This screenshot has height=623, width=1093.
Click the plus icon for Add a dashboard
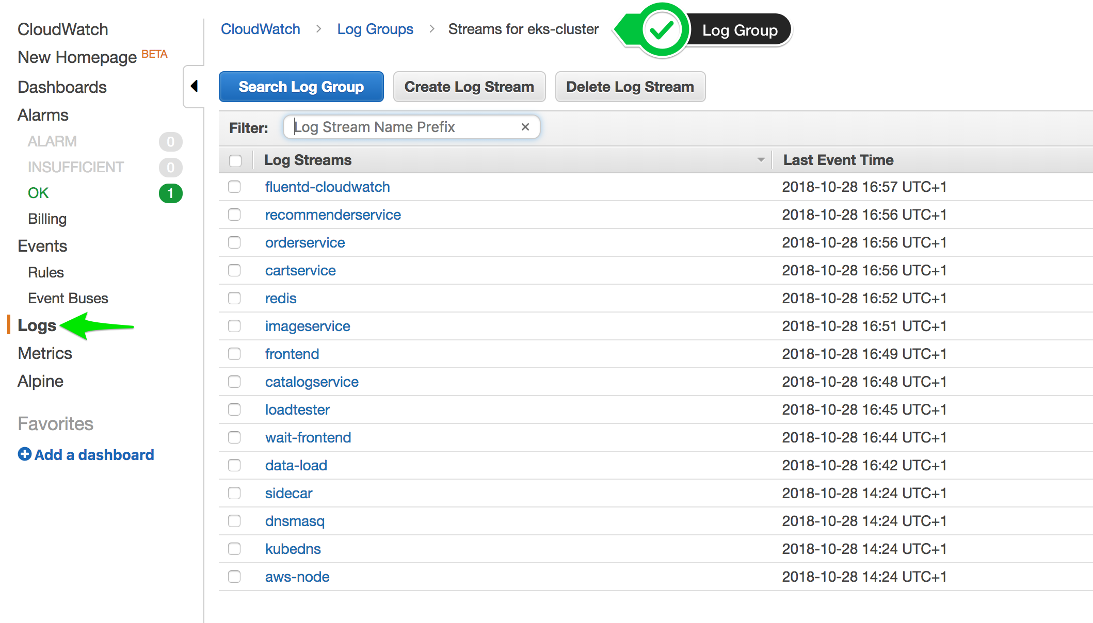24,454
